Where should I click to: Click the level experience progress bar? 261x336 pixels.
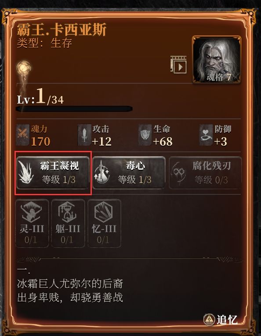coord(74,109)
